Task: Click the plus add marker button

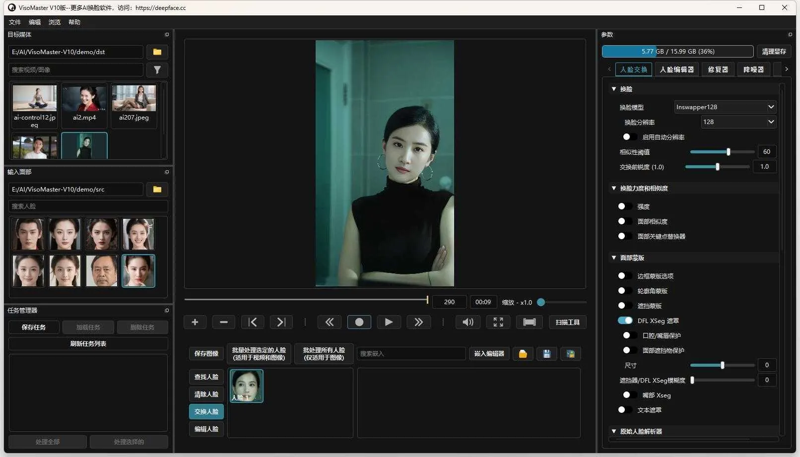Action: tap(195, 322)
